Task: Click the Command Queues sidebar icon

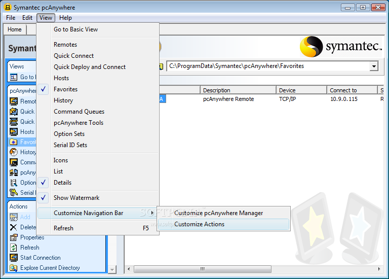Action: click(13, 162)
